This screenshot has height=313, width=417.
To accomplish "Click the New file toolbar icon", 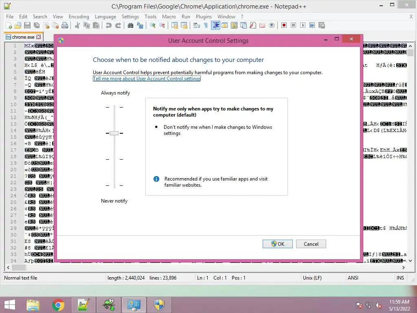I will tap(9, 25).
